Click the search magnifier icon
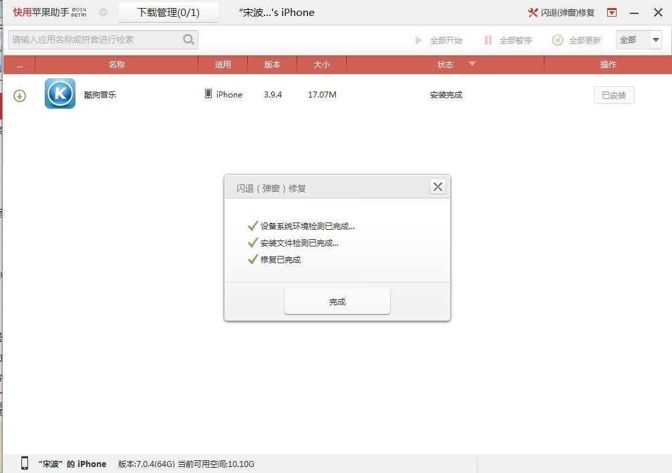 click(x=188, y=39)
